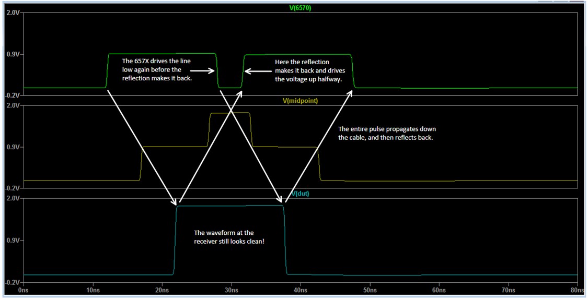Click the 0.9V axis label in middle pane
This screenshot has height=300, width=588.
point(13,147)
